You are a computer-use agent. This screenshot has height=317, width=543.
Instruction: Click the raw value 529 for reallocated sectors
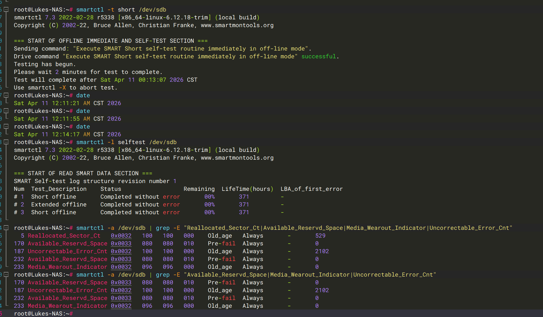coord(320,236)
